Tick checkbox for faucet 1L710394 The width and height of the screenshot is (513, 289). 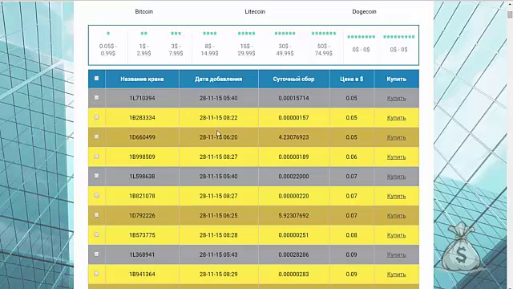tap(96, 97)
